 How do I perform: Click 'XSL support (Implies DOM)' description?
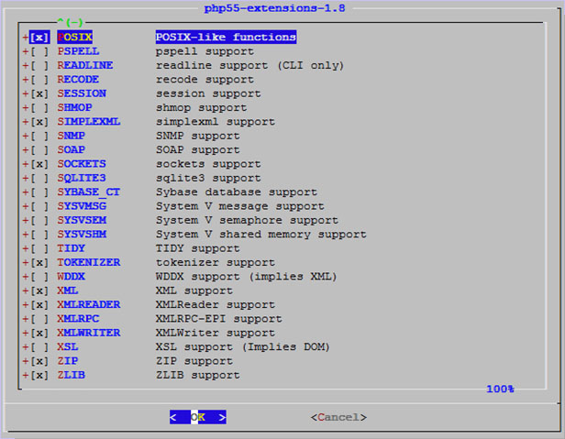click(243, 346)
